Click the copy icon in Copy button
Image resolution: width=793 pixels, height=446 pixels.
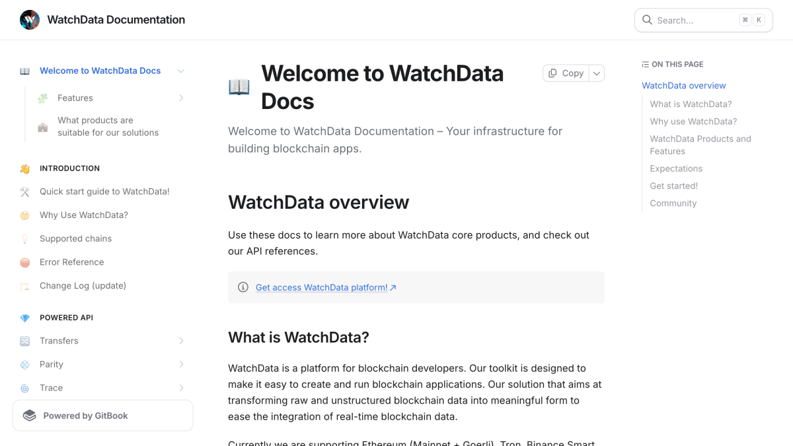[552, 73]
